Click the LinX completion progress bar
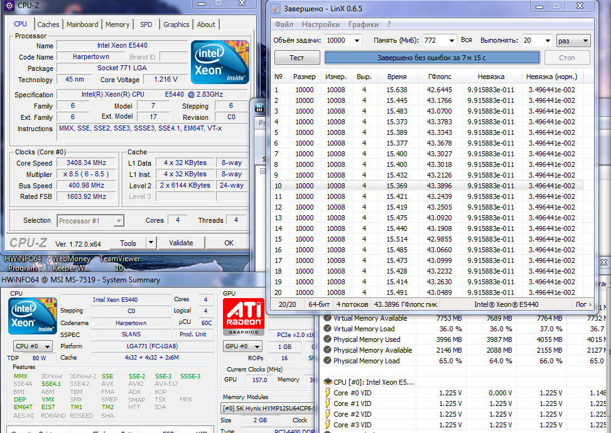Viewport: 611px width, 433px height. [x=431, y=58]
